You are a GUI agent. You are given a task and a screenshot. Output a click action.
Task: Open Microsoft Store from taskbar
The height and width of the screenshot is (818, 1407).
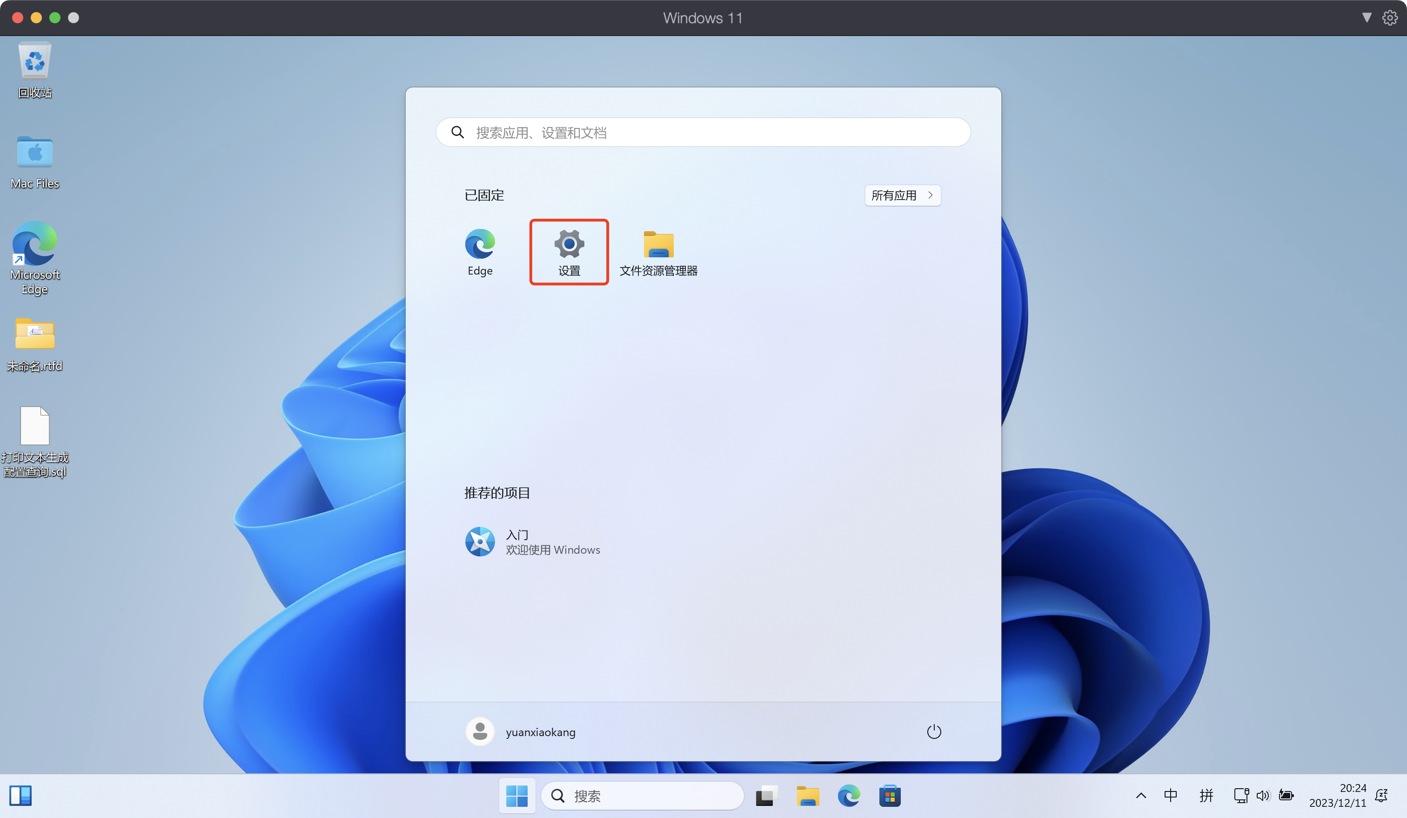click(890, 796)
